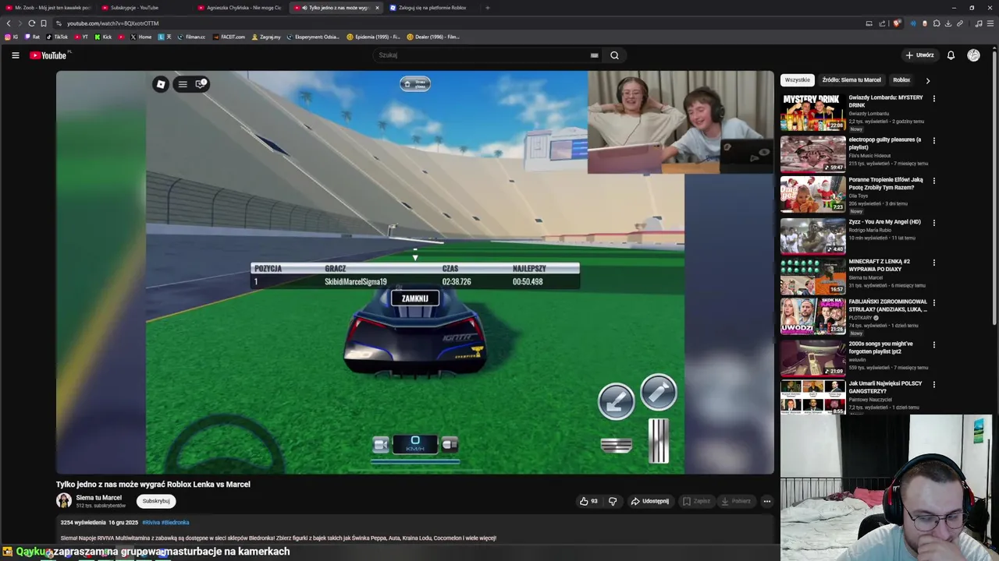Open options for Gwiazdy Lombardu MYSTERY DRINK video
The height and width of the screenshot is (561, 999).
pyautogui.click(x=933, y=99)
